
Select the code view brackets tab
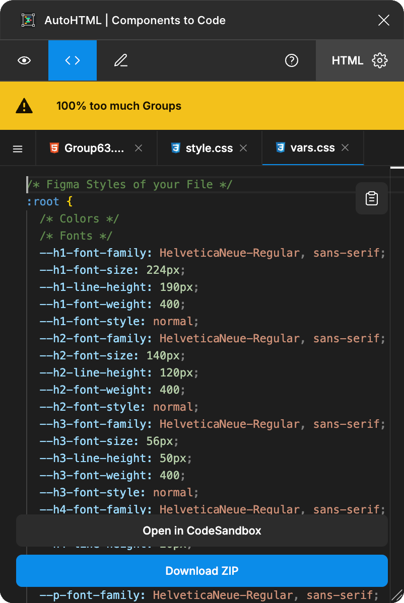point(73,60)
